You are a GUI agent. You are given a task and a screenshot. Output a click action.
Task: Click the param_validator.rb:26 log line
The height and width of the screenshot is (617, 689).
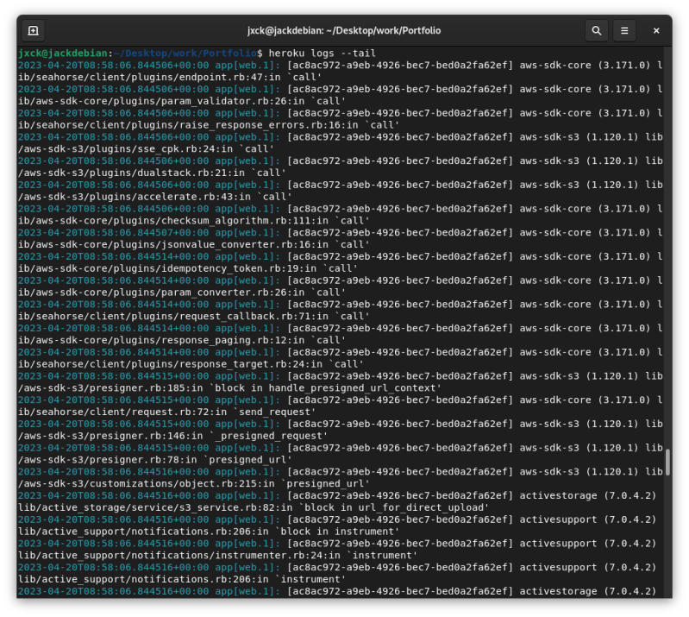click(181, 101)
